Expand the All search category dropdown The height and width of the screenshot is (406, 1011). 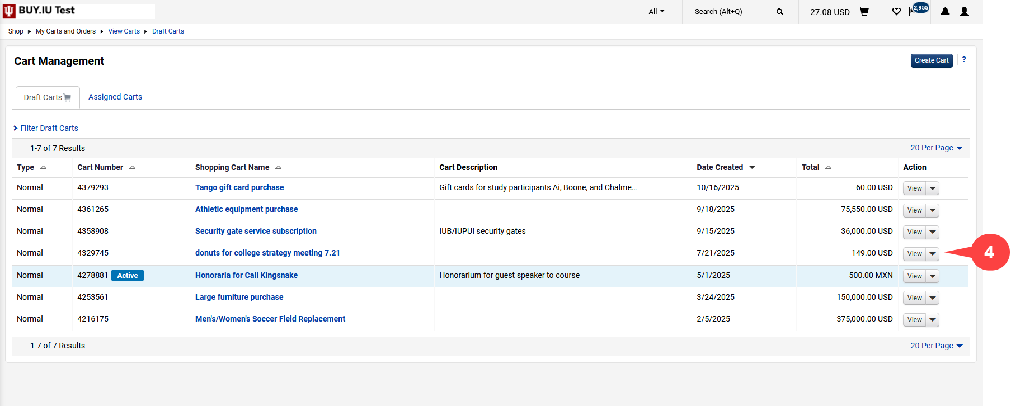pos(656,12)
